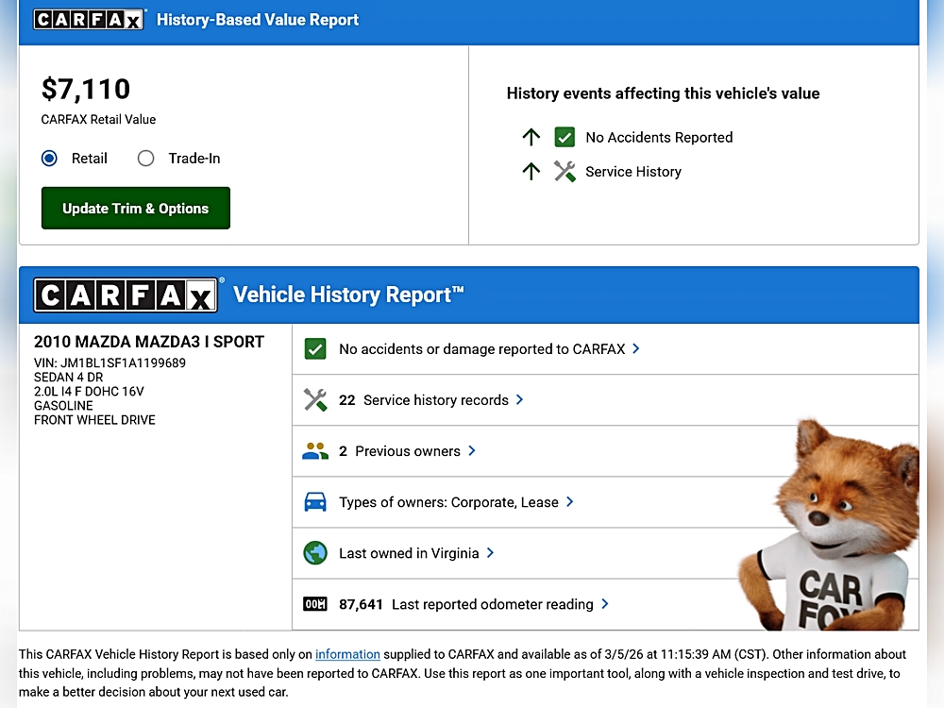Expand chevron after No accidents or damage reported
The width and height of the screenshot is (944, 708).
point(636,348)
